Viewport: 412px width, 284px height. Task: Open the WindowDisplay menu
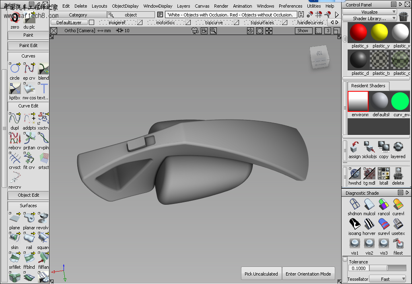coord(158,6)
